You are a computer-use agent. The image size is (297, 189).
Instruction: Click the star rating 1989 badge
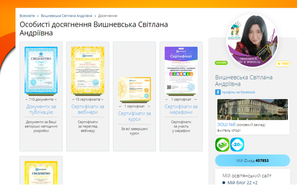pos(283,64)
